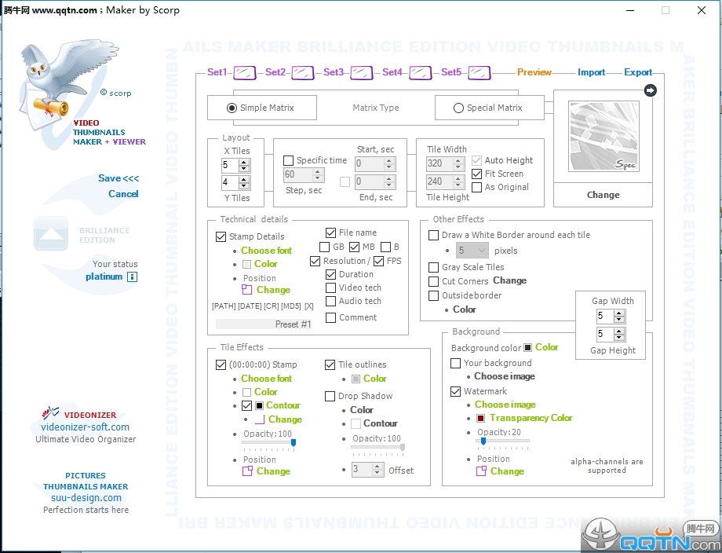
Task: Click the Brilliance Edition arrow icon
Action: click(x=51, y=233)
